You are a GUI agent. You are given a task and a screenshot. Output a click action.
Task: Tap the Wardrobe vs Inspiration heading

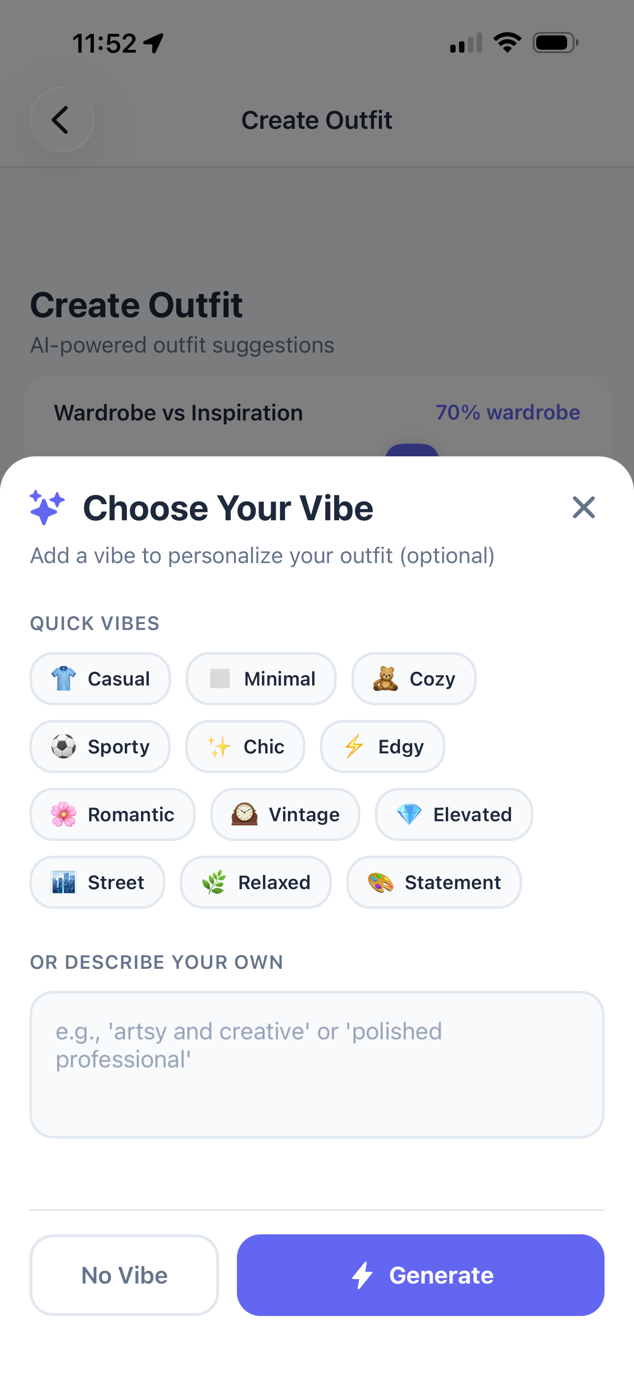179,412
